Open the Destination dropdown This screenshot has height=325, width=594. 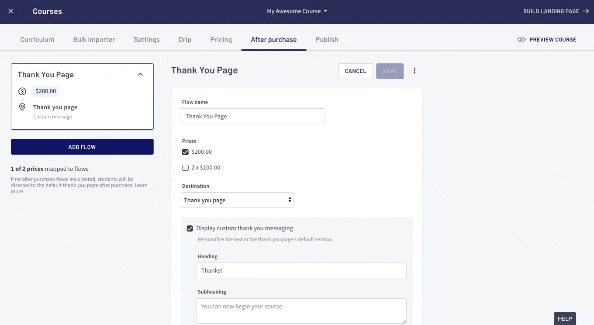(x=237, y=200)
